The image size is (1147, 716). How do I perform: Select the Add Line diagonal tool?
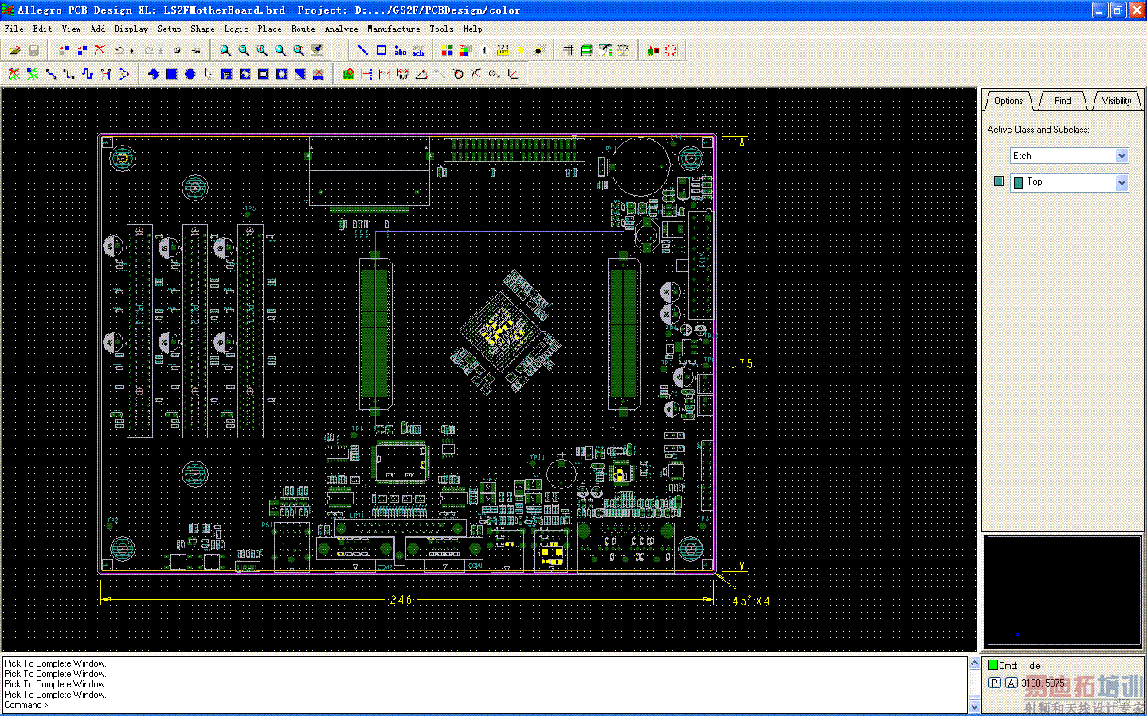pyautogui.click(x=363, y=50)
